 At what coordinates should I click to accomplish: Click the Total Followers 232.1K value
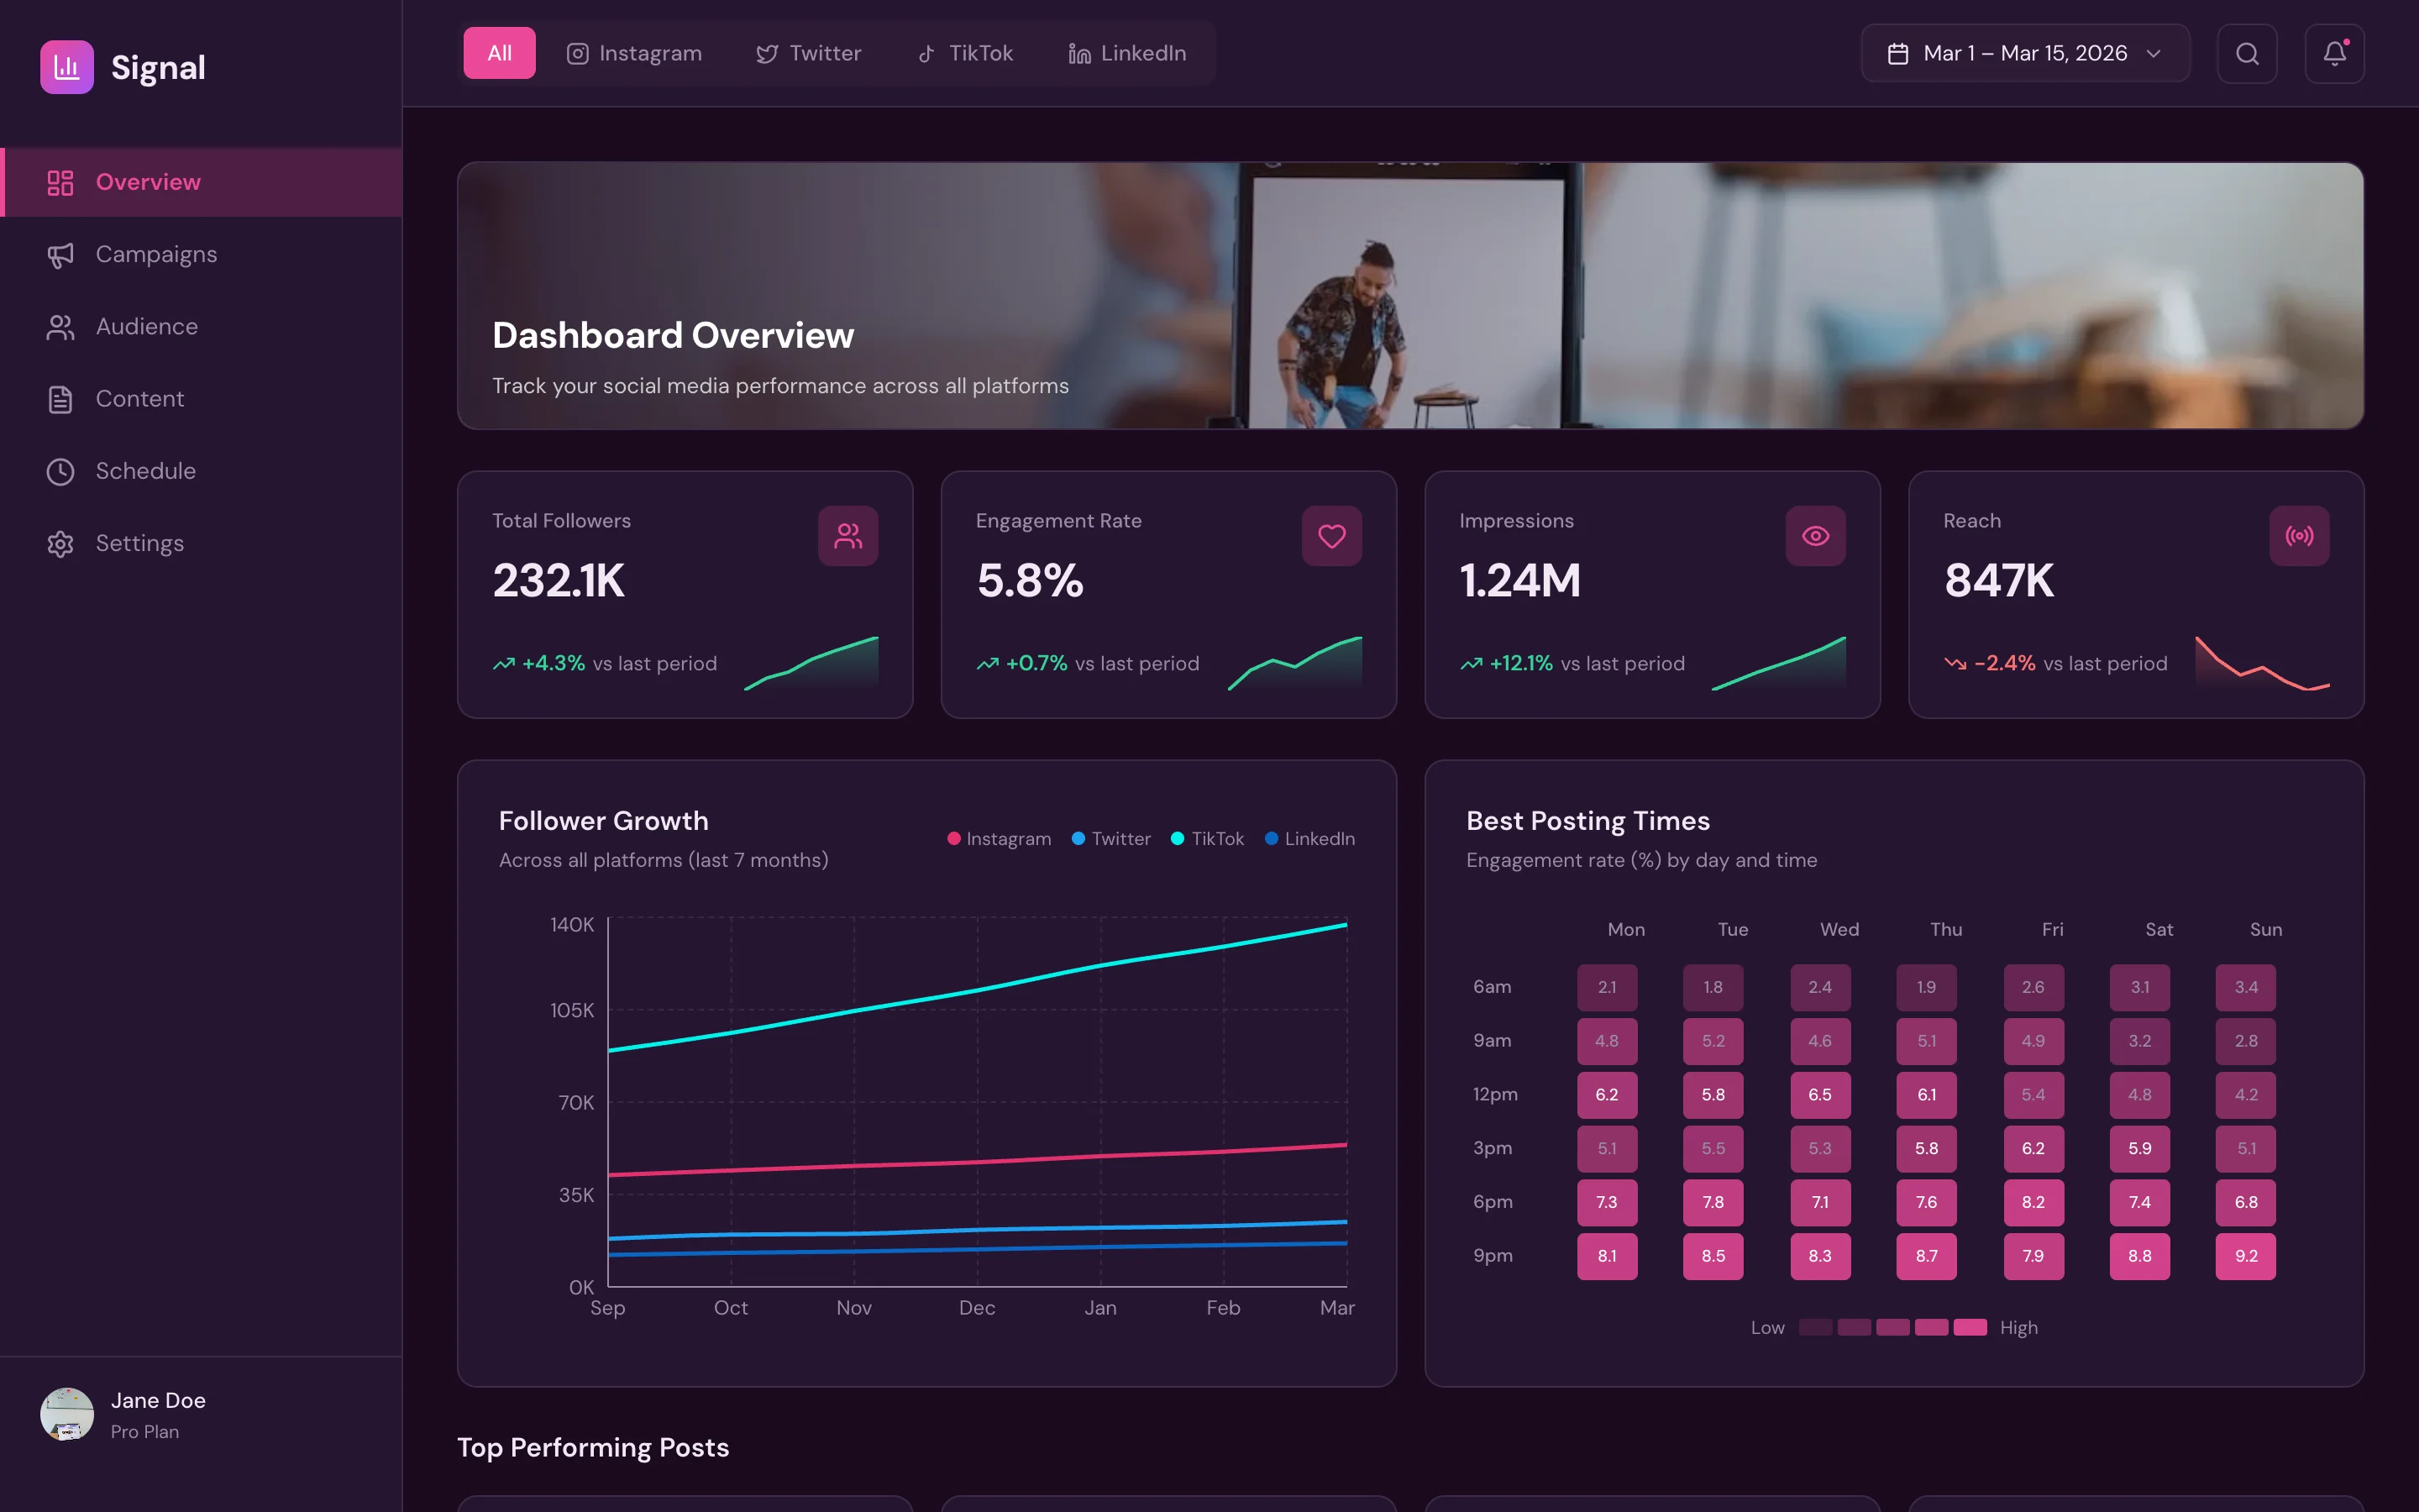[559, 581]
